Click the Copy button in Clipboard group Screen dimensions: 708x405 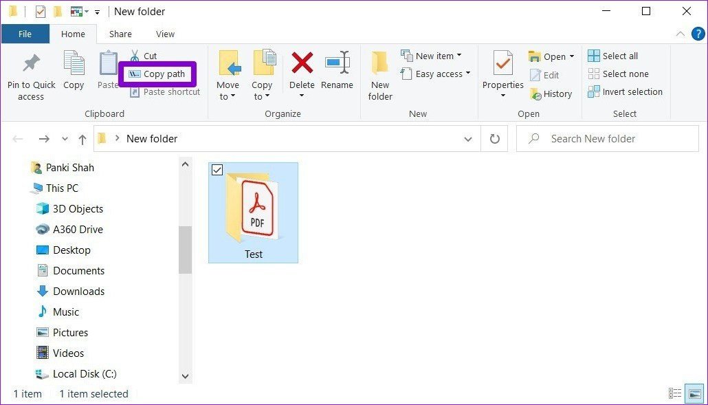tap(74, 70)
